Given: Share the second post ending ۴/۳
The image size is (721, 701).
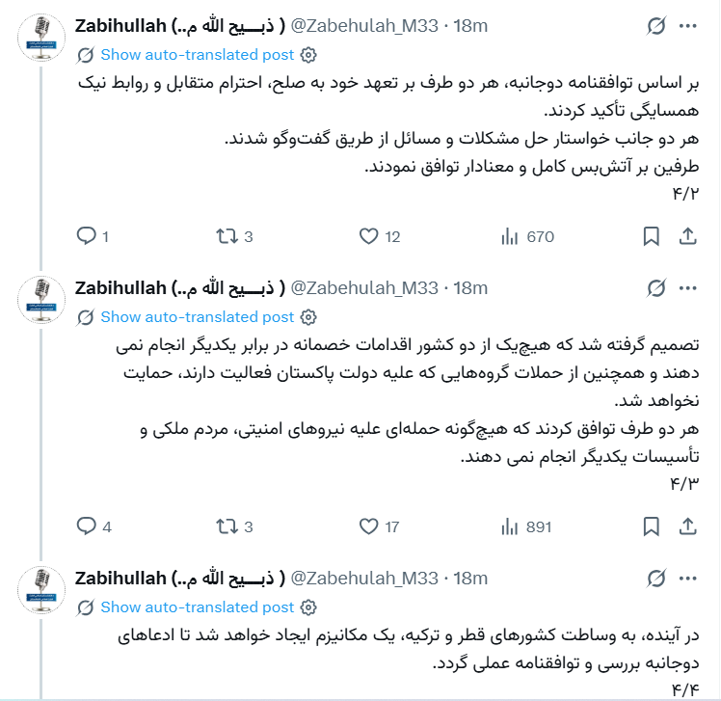Looking at the screenshot, I should tap(688, 526).
